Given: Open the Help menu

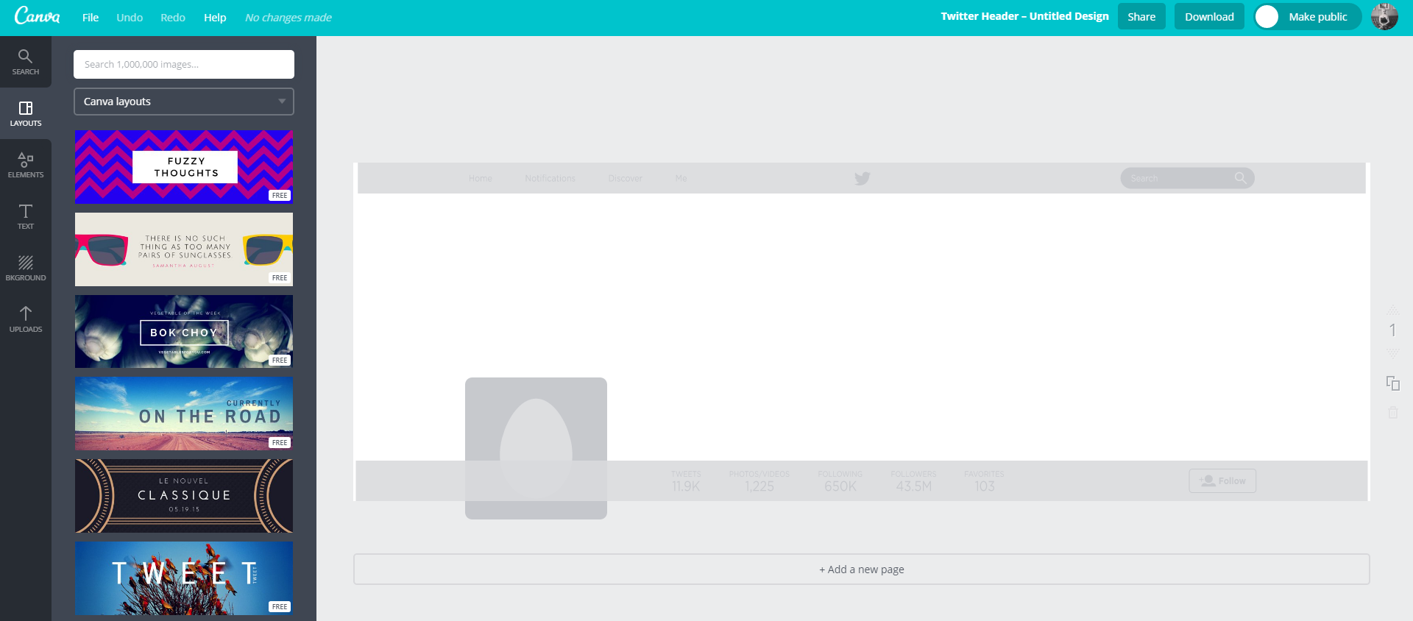Looking at the screenshot, I should (x=215, y=18).
